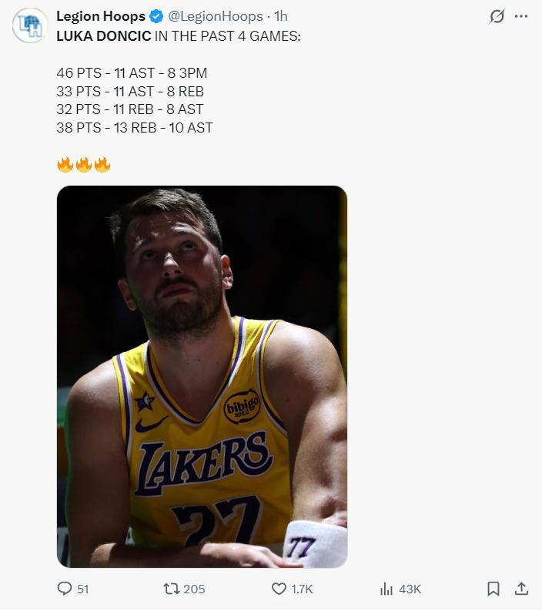View post analytics bar-chart icon

click(x=386, y=589)
